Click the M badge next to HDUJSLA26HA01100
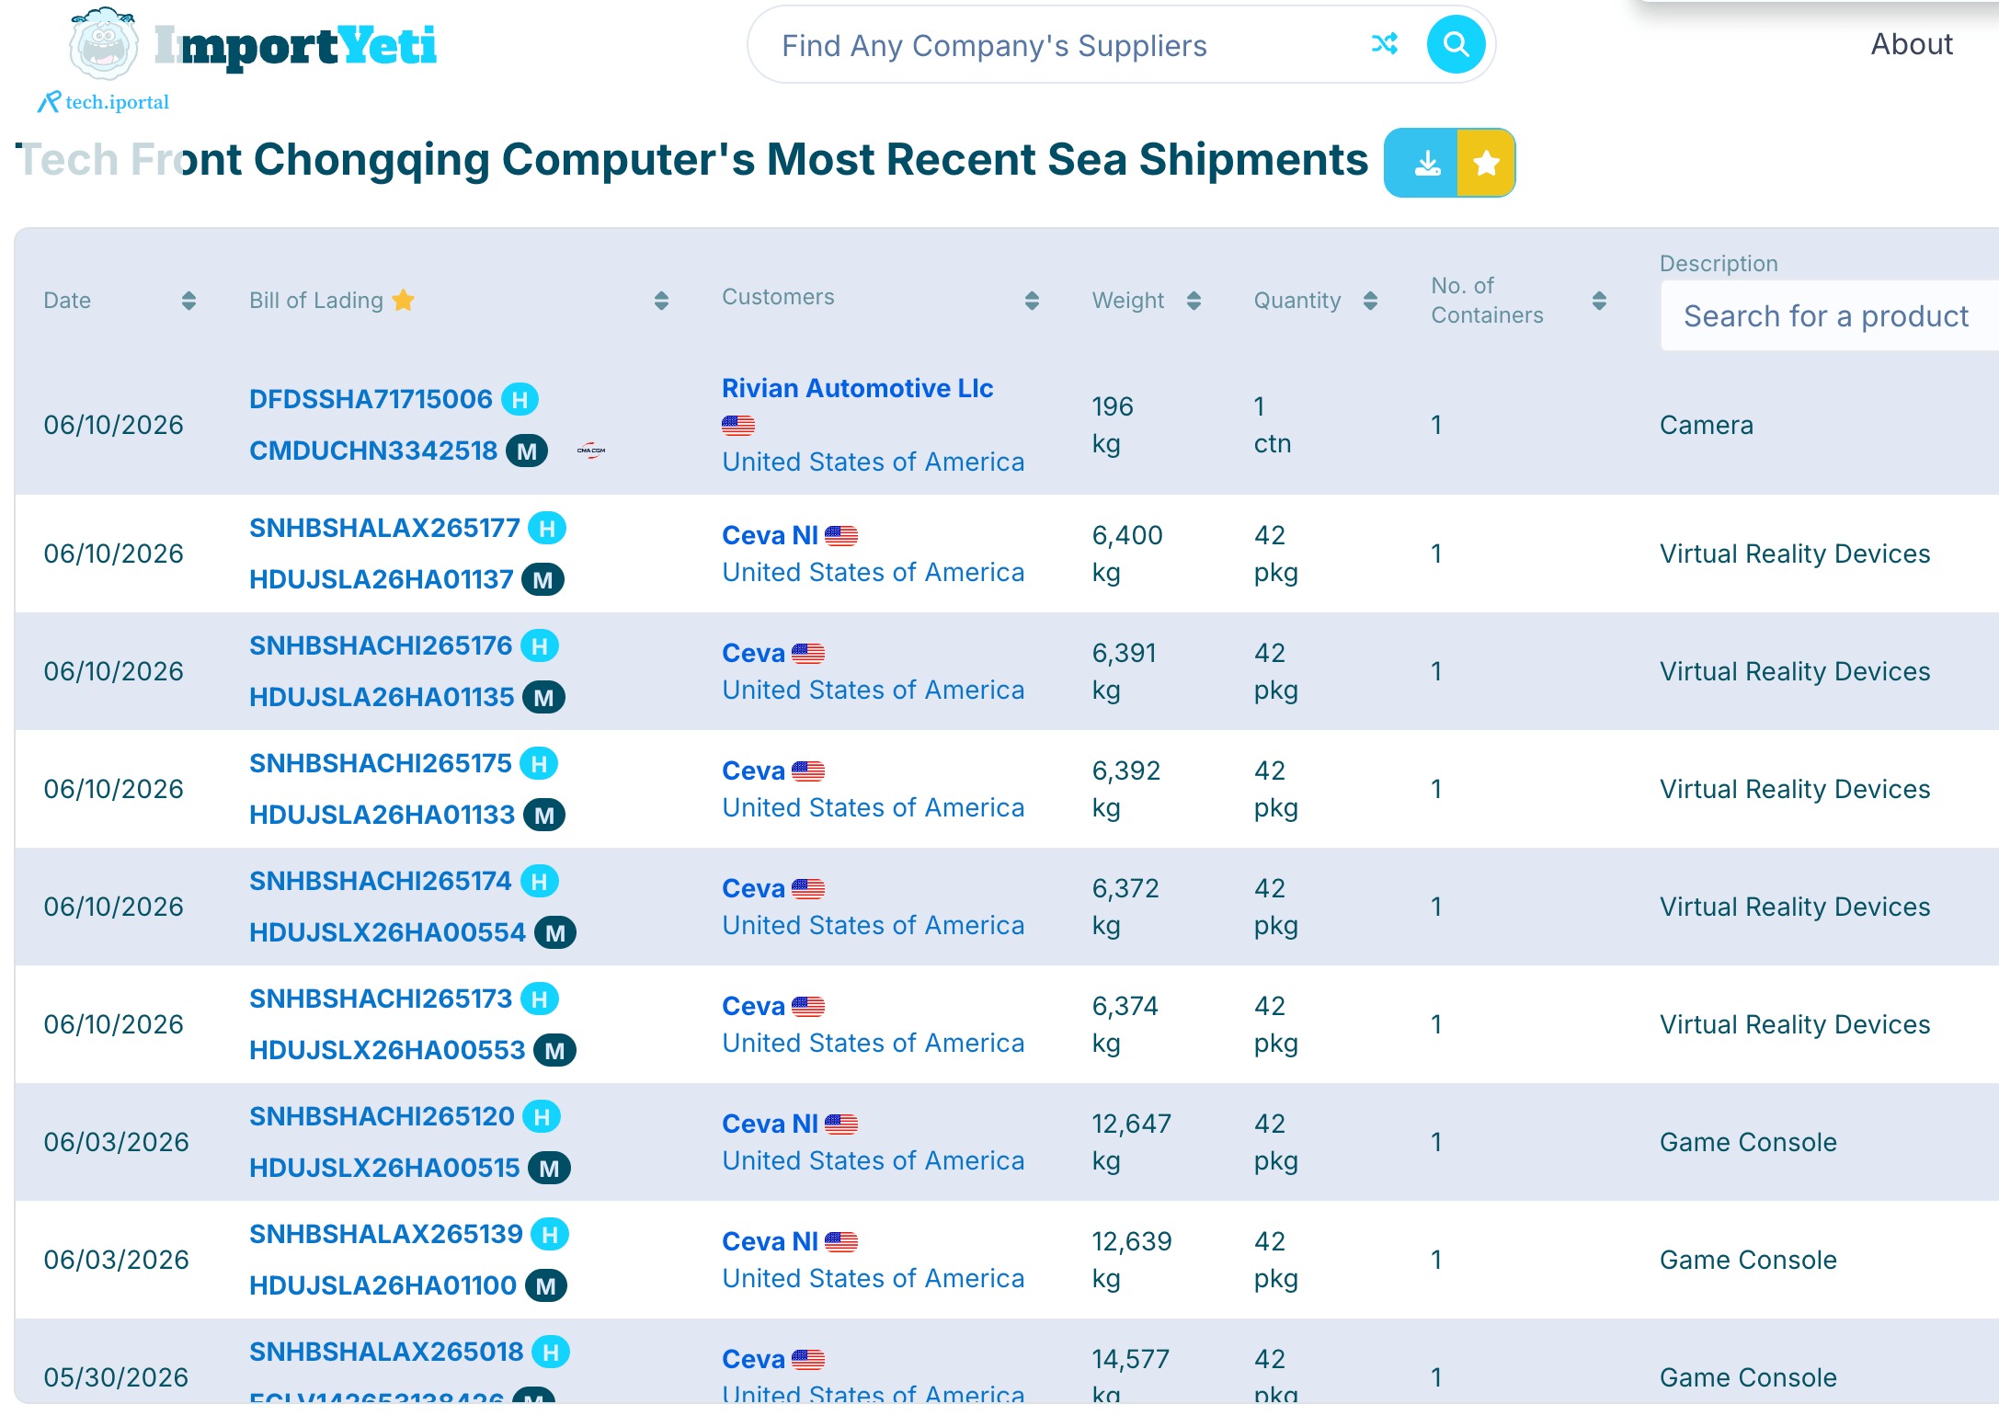Screen dimensions: 1999x1427 click(546, 1285)
